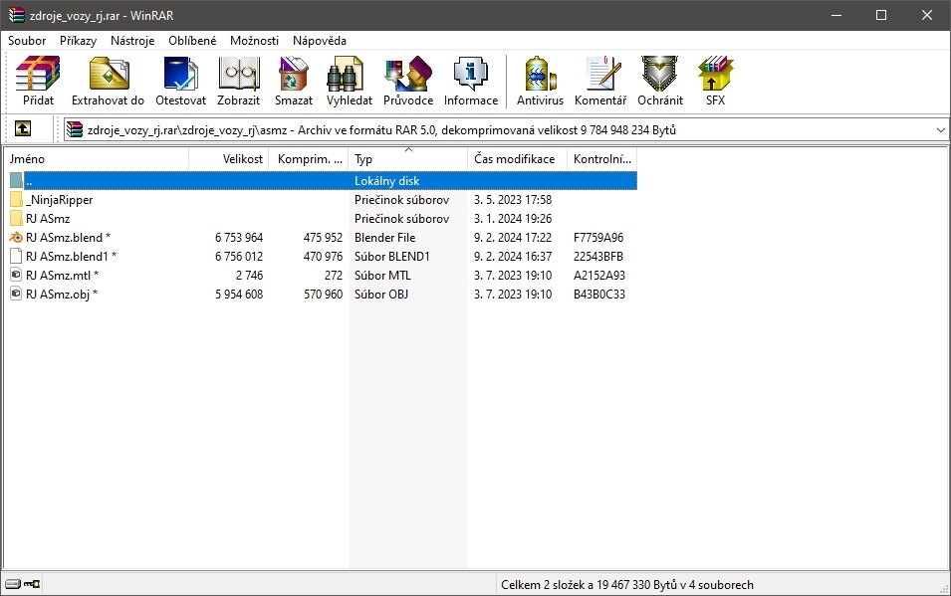This screenshot has height=596, width=951.
Task: Click the disk icon in the status bar
Action: coord(13,584)
